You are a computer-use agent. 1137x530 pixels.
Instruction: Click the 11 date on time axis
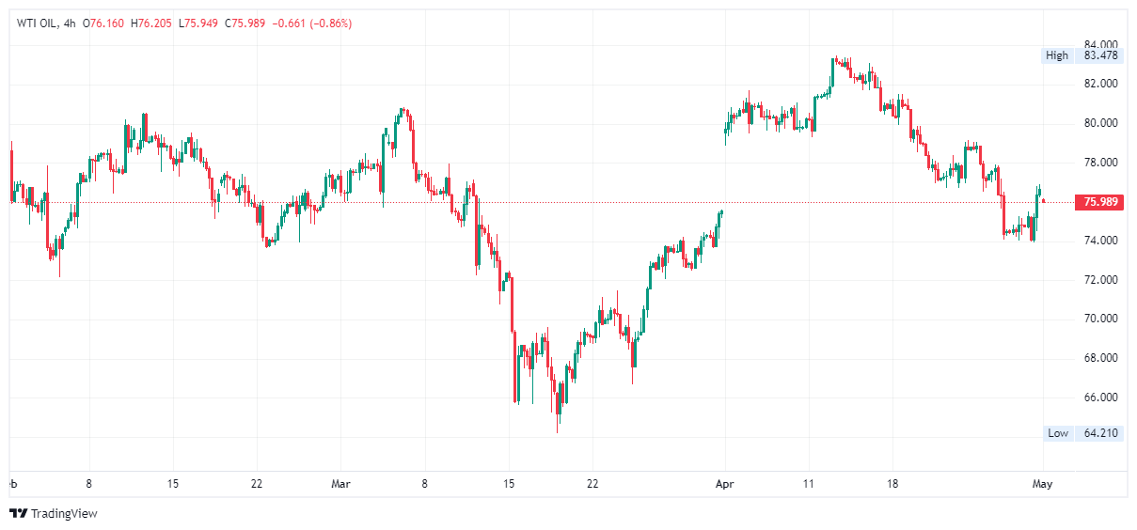click(808, 484)
